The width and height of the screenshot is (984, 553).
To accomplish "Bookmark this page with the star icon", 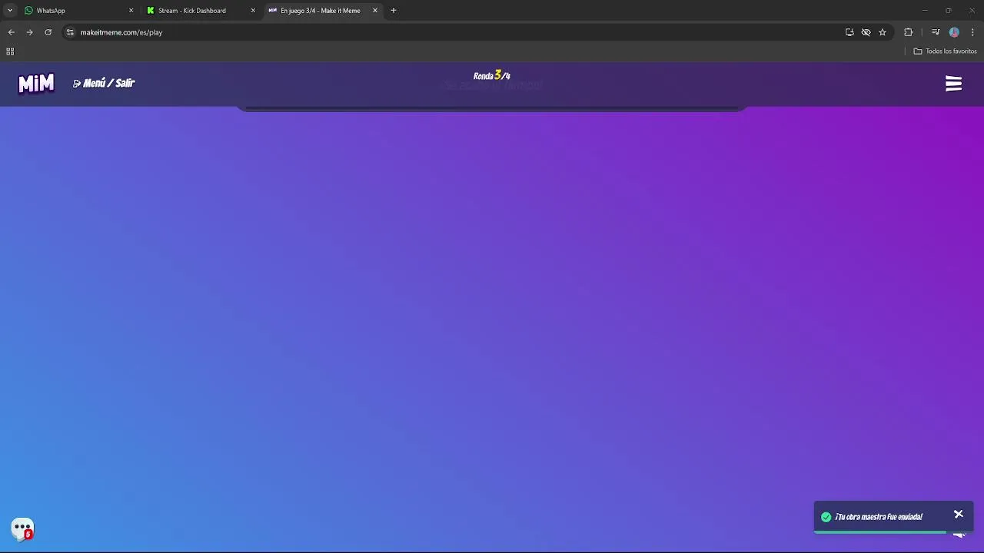I will 883,32.
